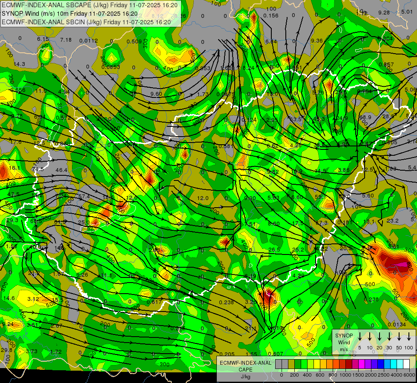Click the SYNOP wind arrow above 100
Screen dimensions: 417x383
409,337
